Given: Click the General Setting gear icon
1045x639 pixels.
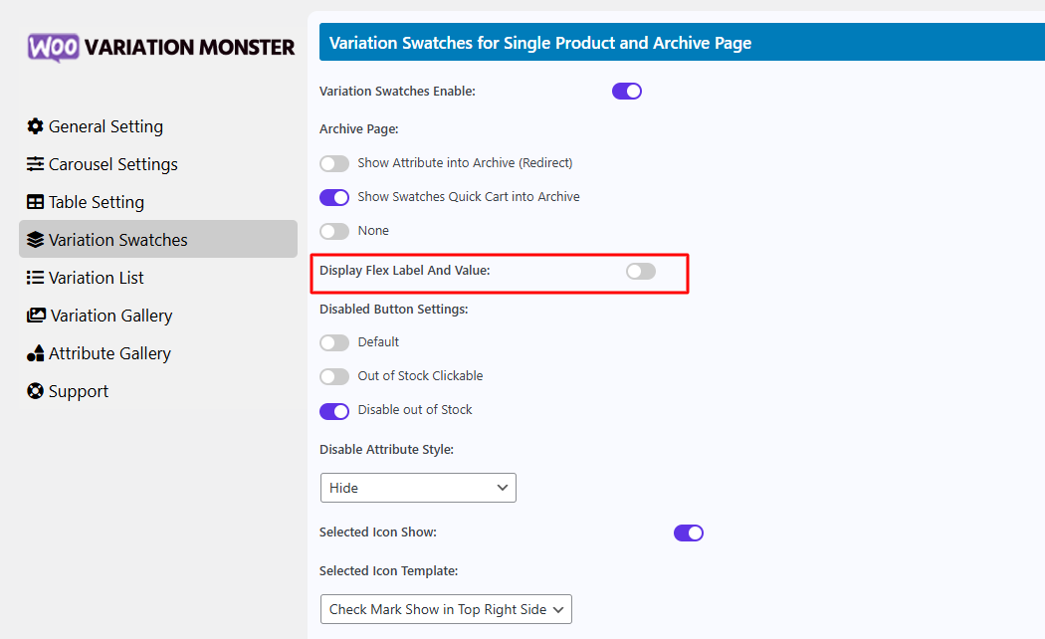Looking at the screenshot, I should (36, 126).
